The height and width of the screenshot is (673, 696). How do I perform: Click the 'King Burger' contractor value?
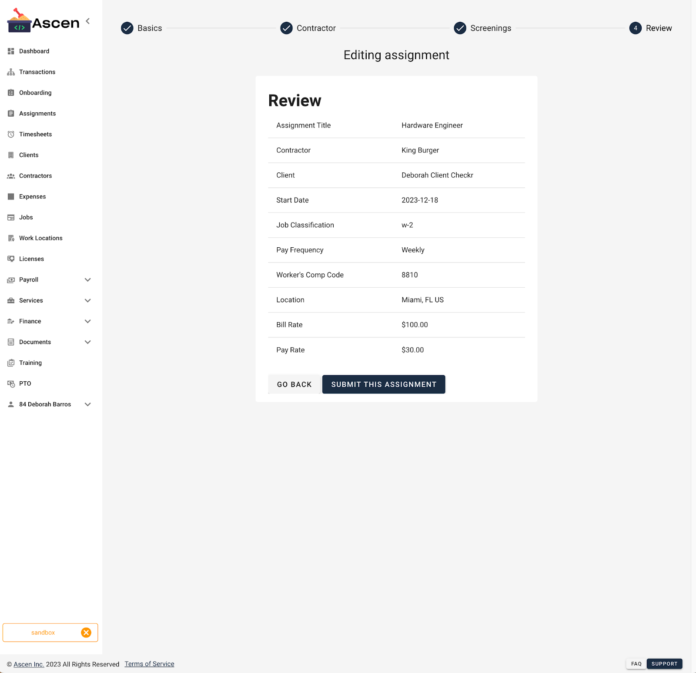[420, 150]
